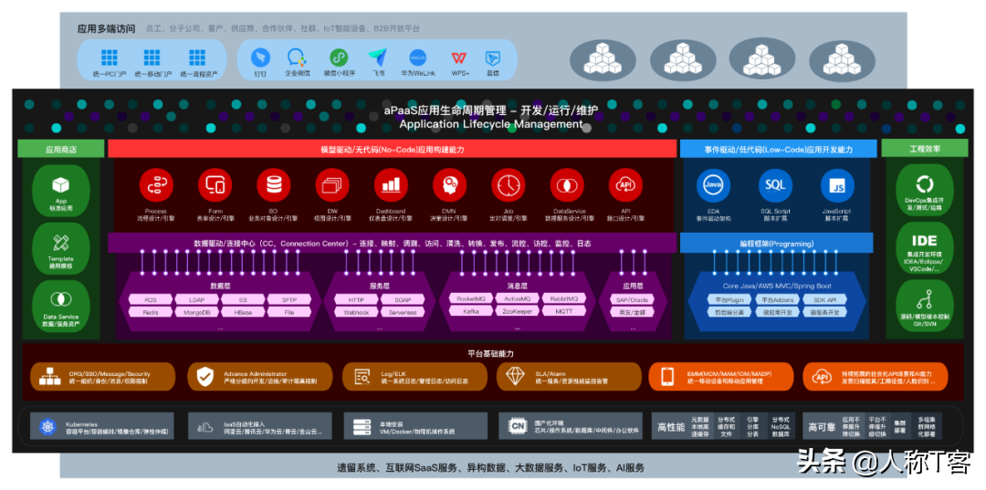This screenshot has width=986, height=490.
Task: Click the JavaScript JS icon
Action: point(837,186)
